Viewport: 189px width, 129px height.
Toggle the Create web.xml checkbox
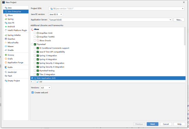pyautogui.click(x=32, y=93)
